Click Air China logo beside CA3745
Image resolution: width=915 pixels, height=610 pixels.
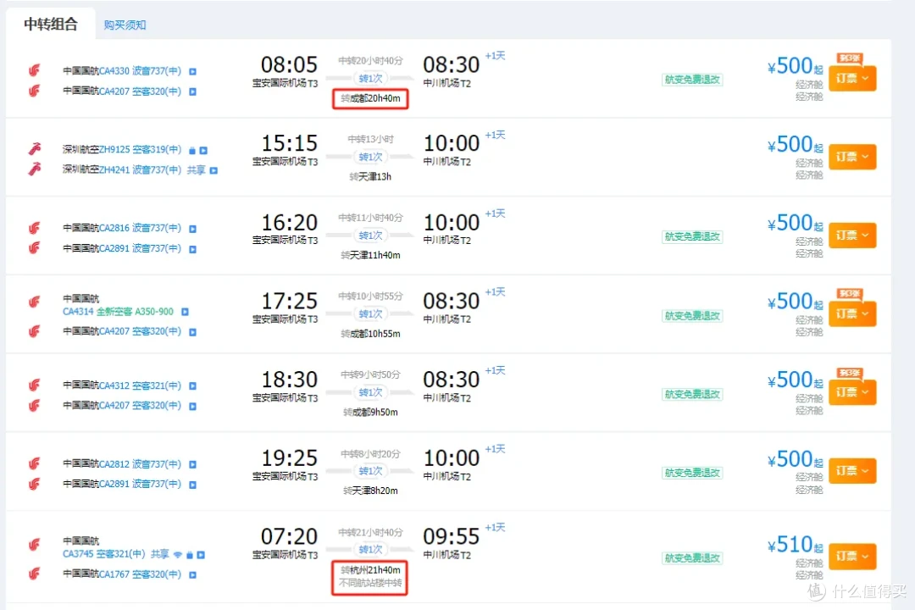(x=35, y=545)
